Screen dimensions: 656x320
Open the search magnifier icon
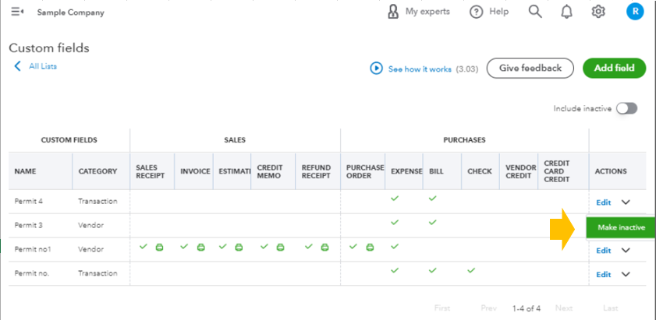(x=535, y=12)
